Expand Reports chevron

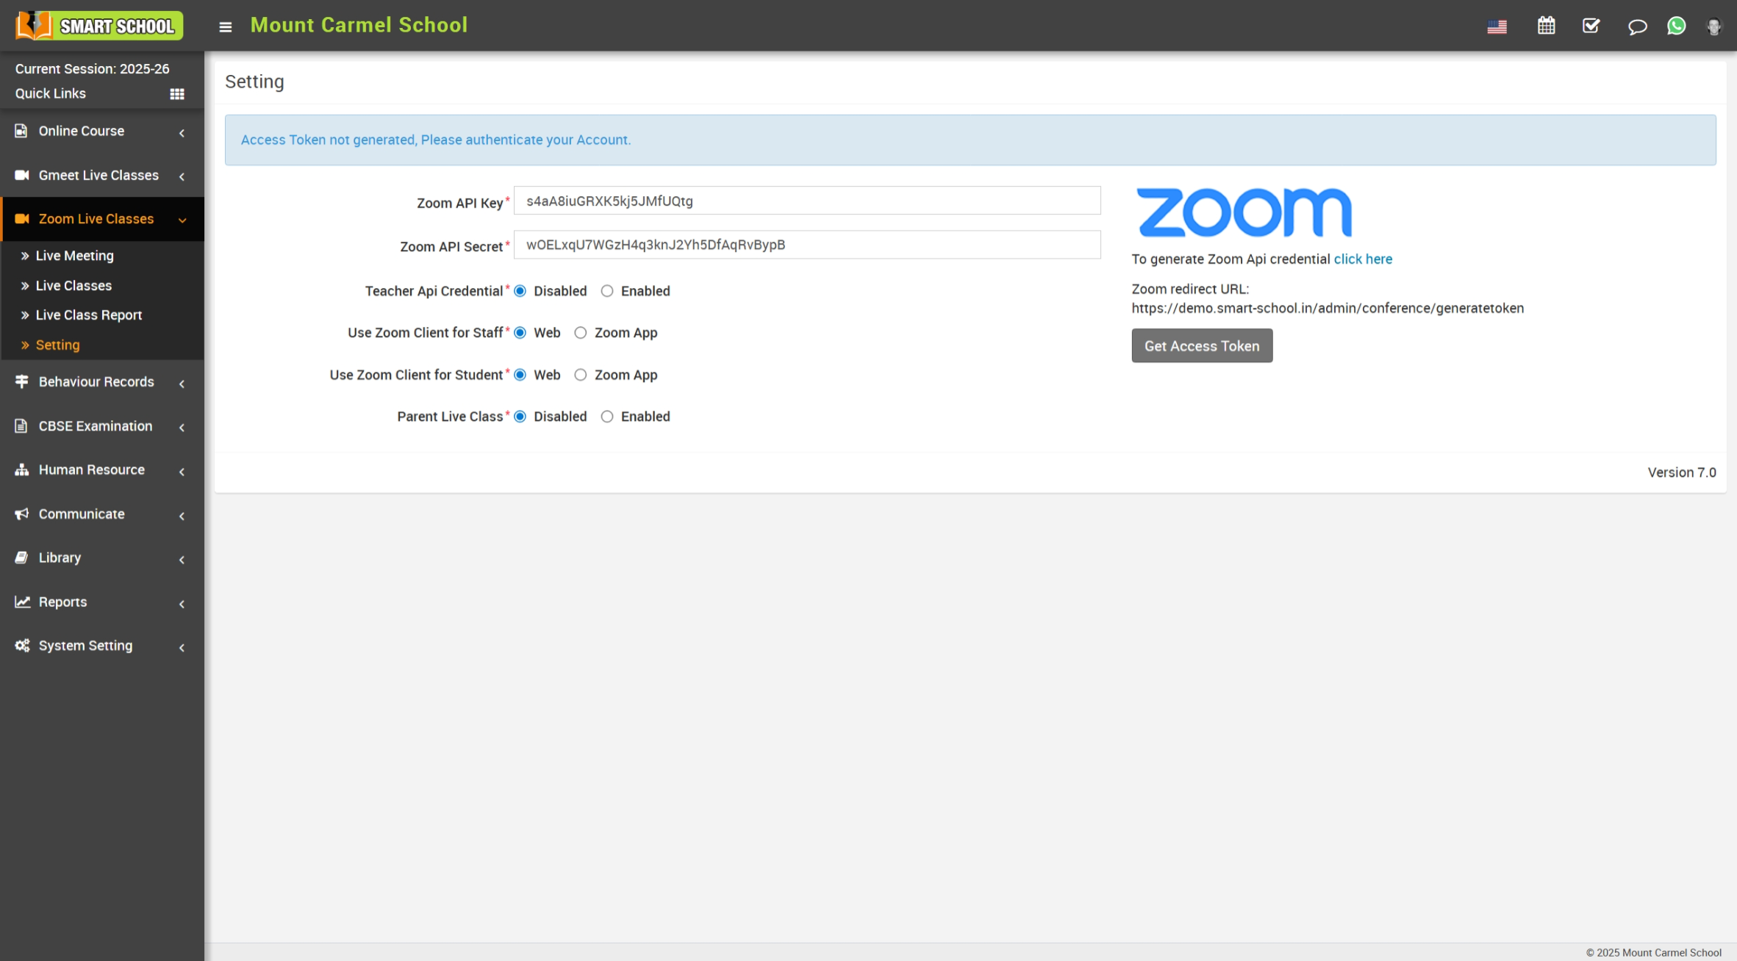[182, 604]
